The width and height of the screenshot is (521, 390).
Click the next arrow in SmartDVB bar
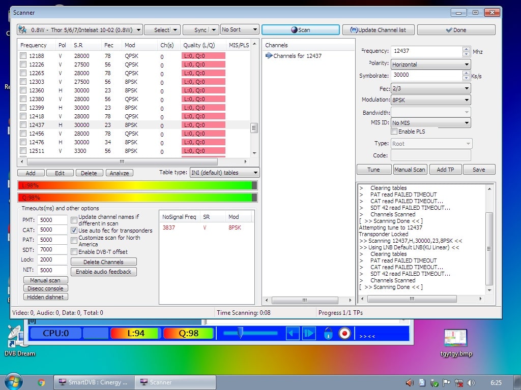pos(309,333)
